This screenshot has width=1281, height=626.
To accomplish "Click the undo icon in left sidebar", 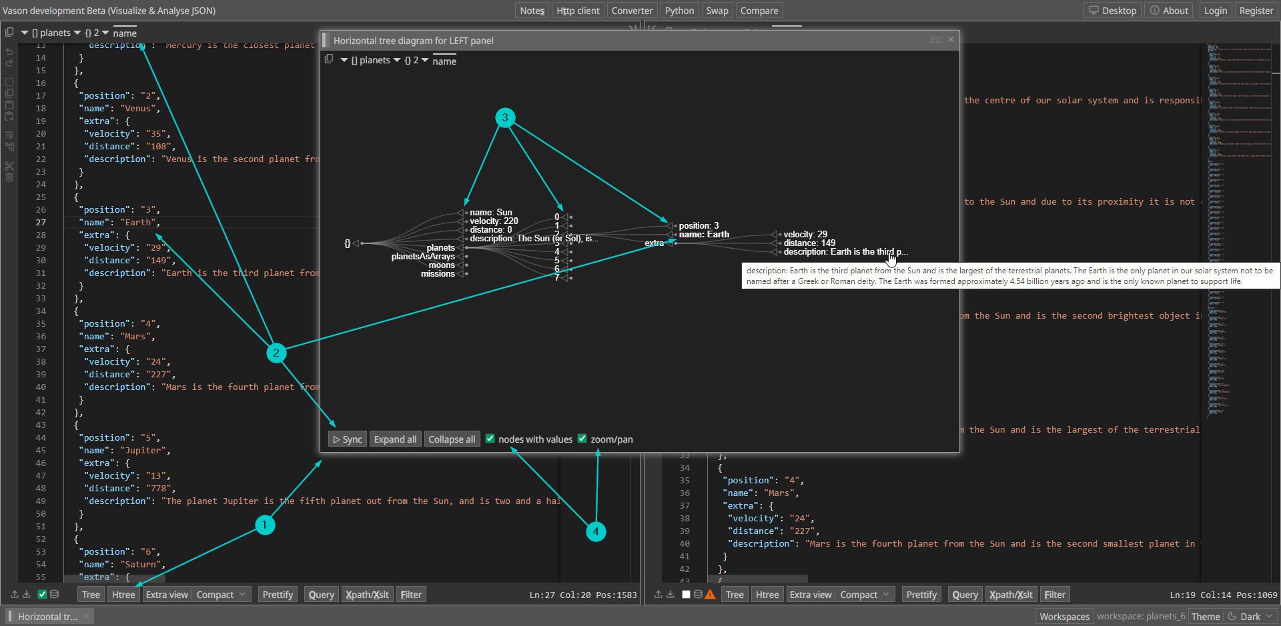I will tap(9, 52).
